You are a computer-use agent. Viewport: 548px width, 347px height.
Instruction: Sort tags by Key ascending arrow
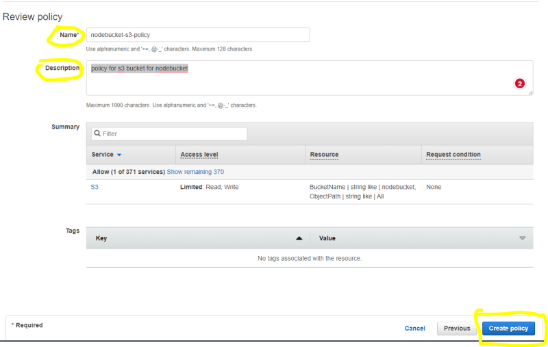click(299, 238)
